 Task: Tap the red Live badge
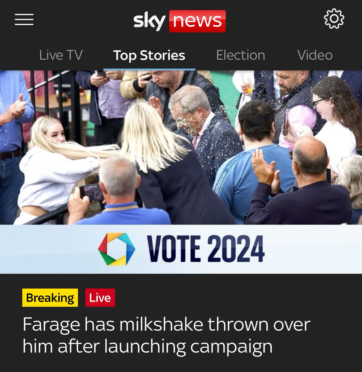click(x=100, y=298)
